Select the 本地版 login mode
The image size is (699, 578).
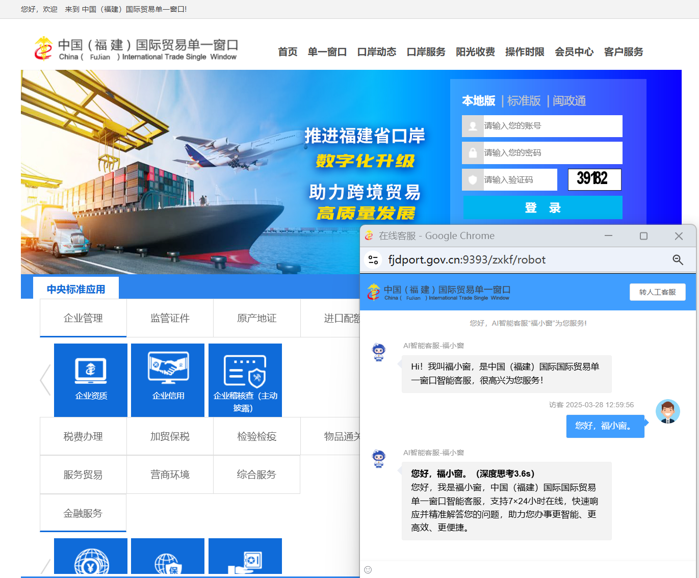tap(478, 101)
